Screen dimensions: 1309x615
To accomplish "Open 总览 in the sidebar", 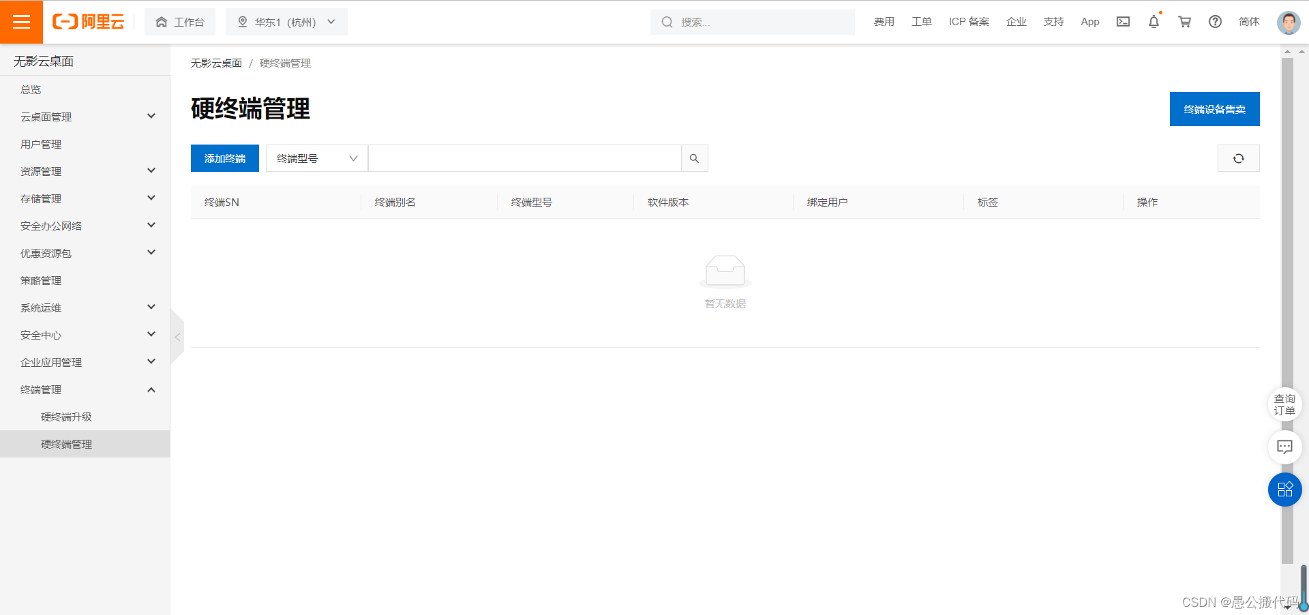I will (85, 89).
